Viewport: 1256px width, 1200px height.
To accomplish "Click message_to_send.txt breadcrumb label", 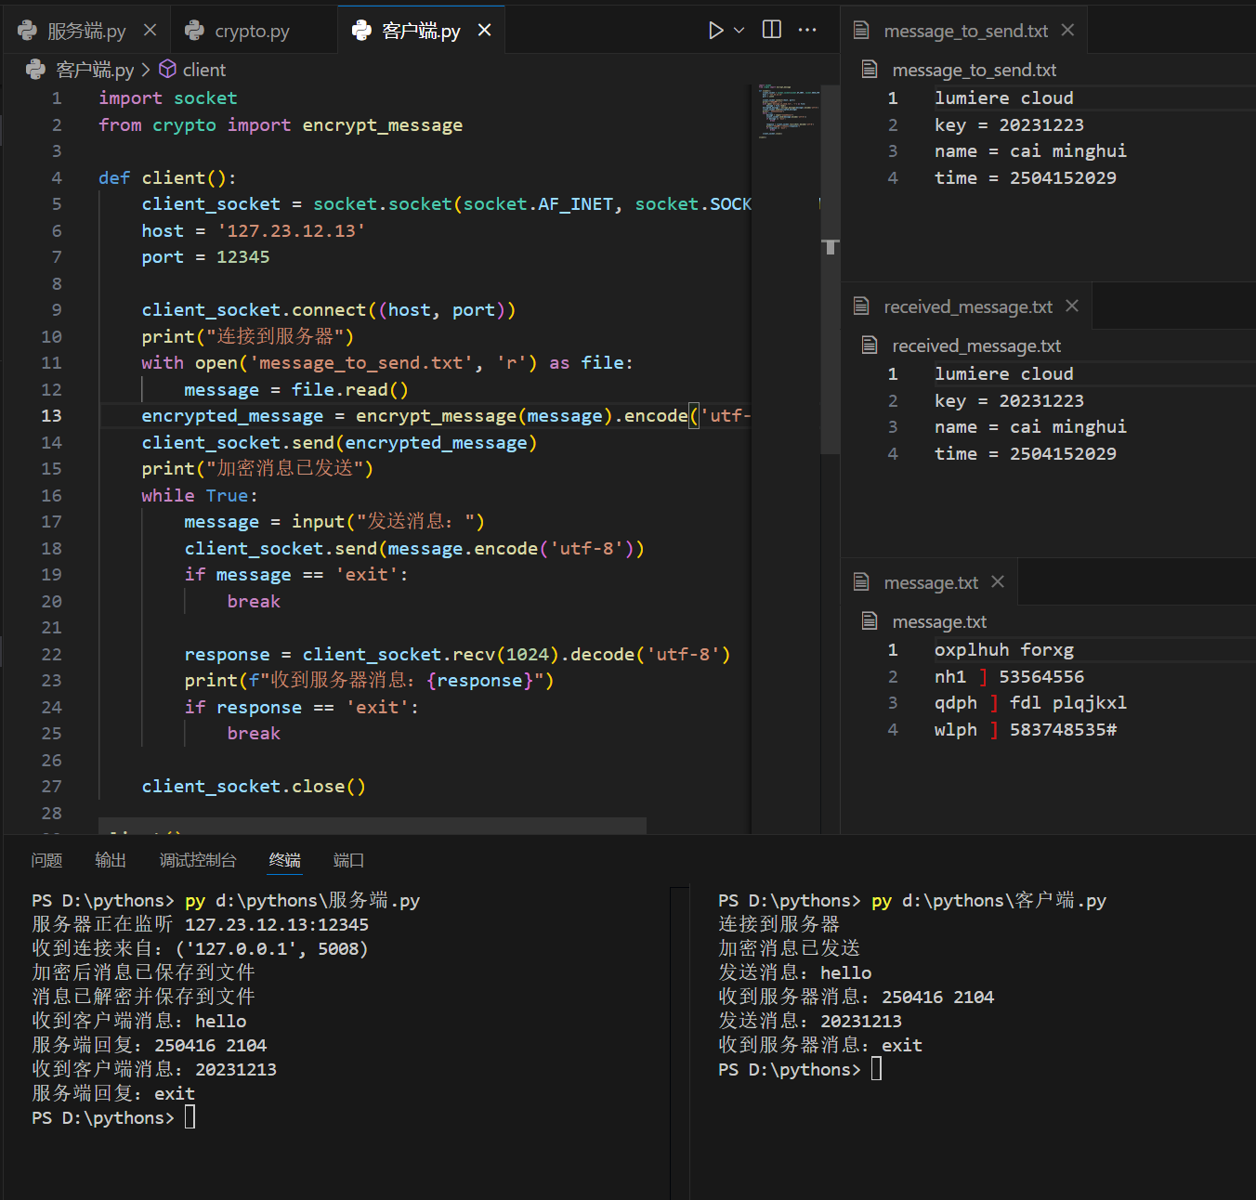I will [975, 70].
